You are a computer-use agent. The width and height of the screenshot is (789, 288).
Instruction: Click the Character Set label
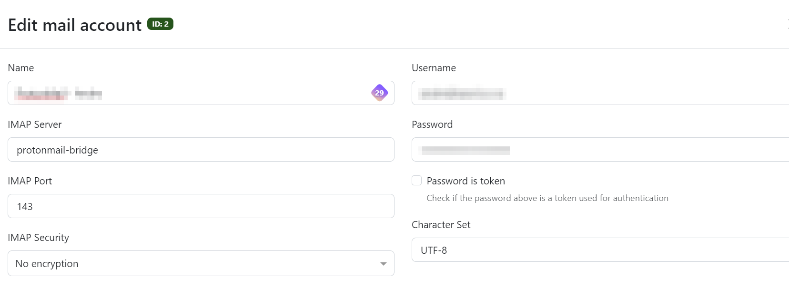pos(441,225)
